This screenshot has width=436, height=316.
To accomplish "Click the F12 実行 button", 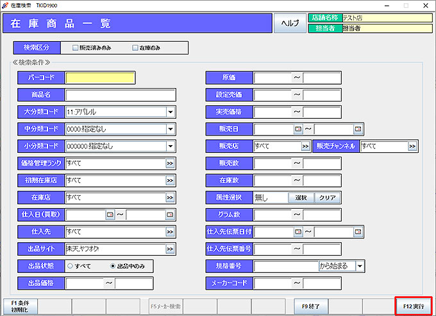I will pyautogui.click(x=414, y=306).
